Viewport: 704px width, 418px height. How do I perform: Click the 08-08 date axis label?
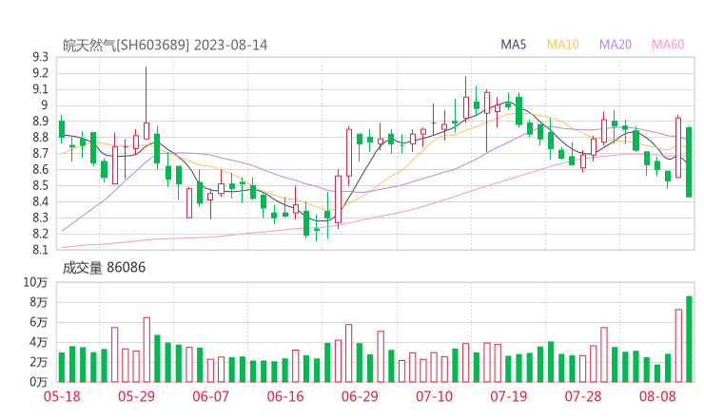(657, 396)
